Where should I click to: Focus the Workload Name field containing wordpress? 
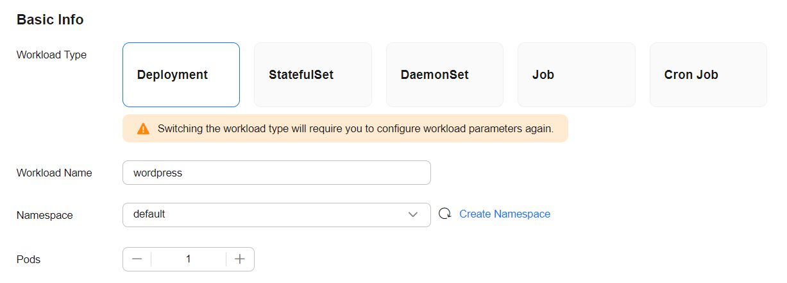coord(276,173)
